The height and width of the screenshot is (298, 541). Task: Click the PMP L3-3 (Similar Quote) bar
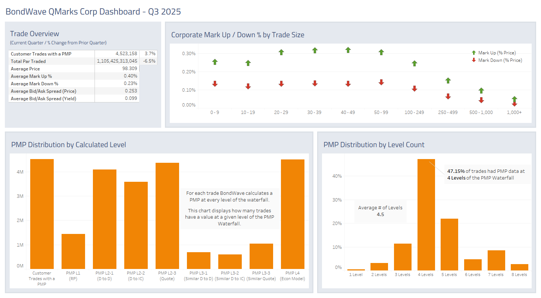coord(261,256)
